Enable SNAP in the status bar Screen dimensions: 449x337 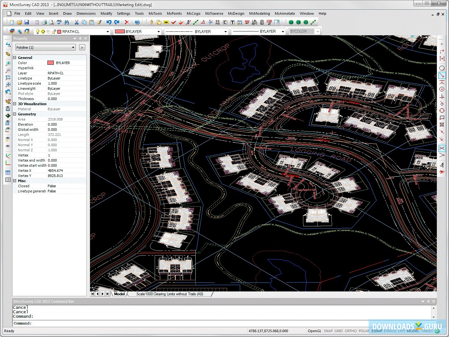328,331
